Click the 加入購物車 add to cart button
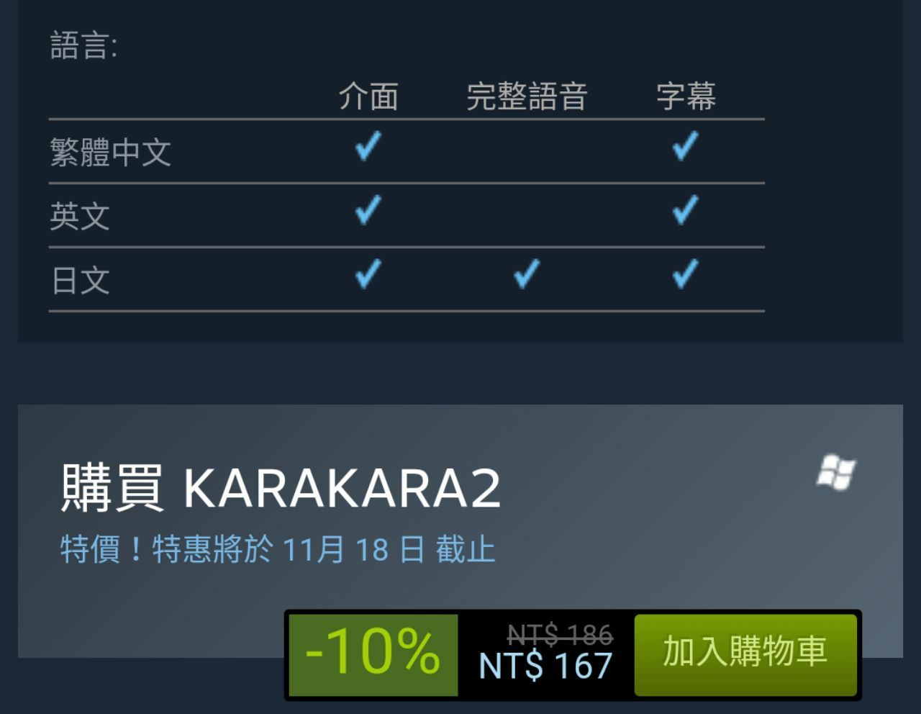 [745, 654]
